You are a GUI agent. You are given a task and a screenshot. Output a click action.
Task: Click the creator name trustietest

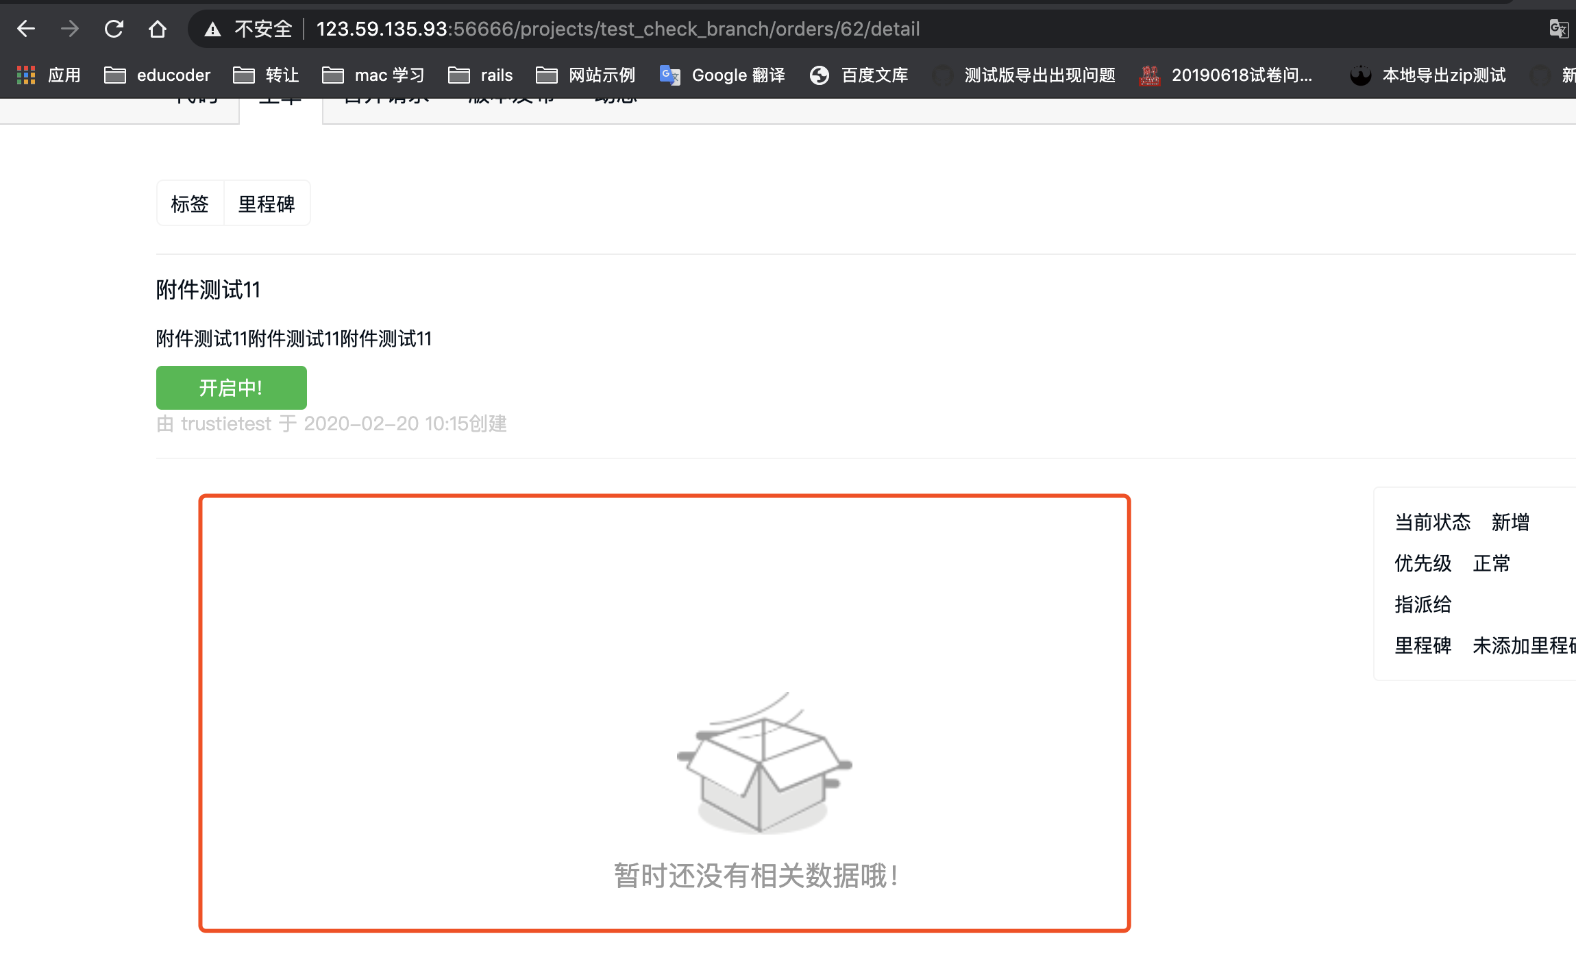(x=226, y=423)
